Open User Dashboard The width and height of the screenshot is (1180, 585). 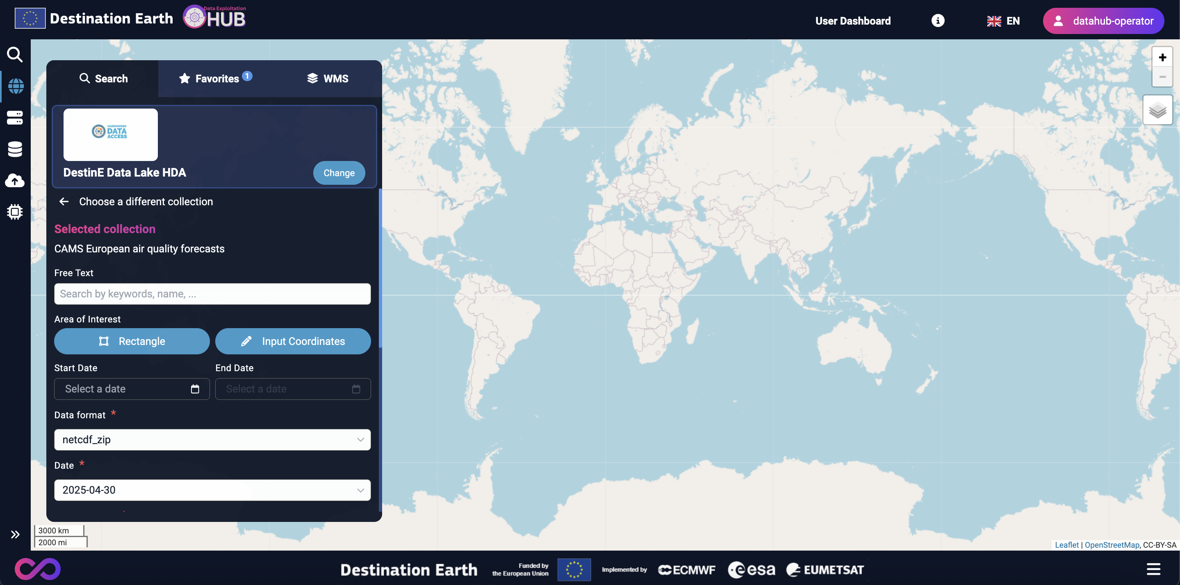click(x=853, y=20)
